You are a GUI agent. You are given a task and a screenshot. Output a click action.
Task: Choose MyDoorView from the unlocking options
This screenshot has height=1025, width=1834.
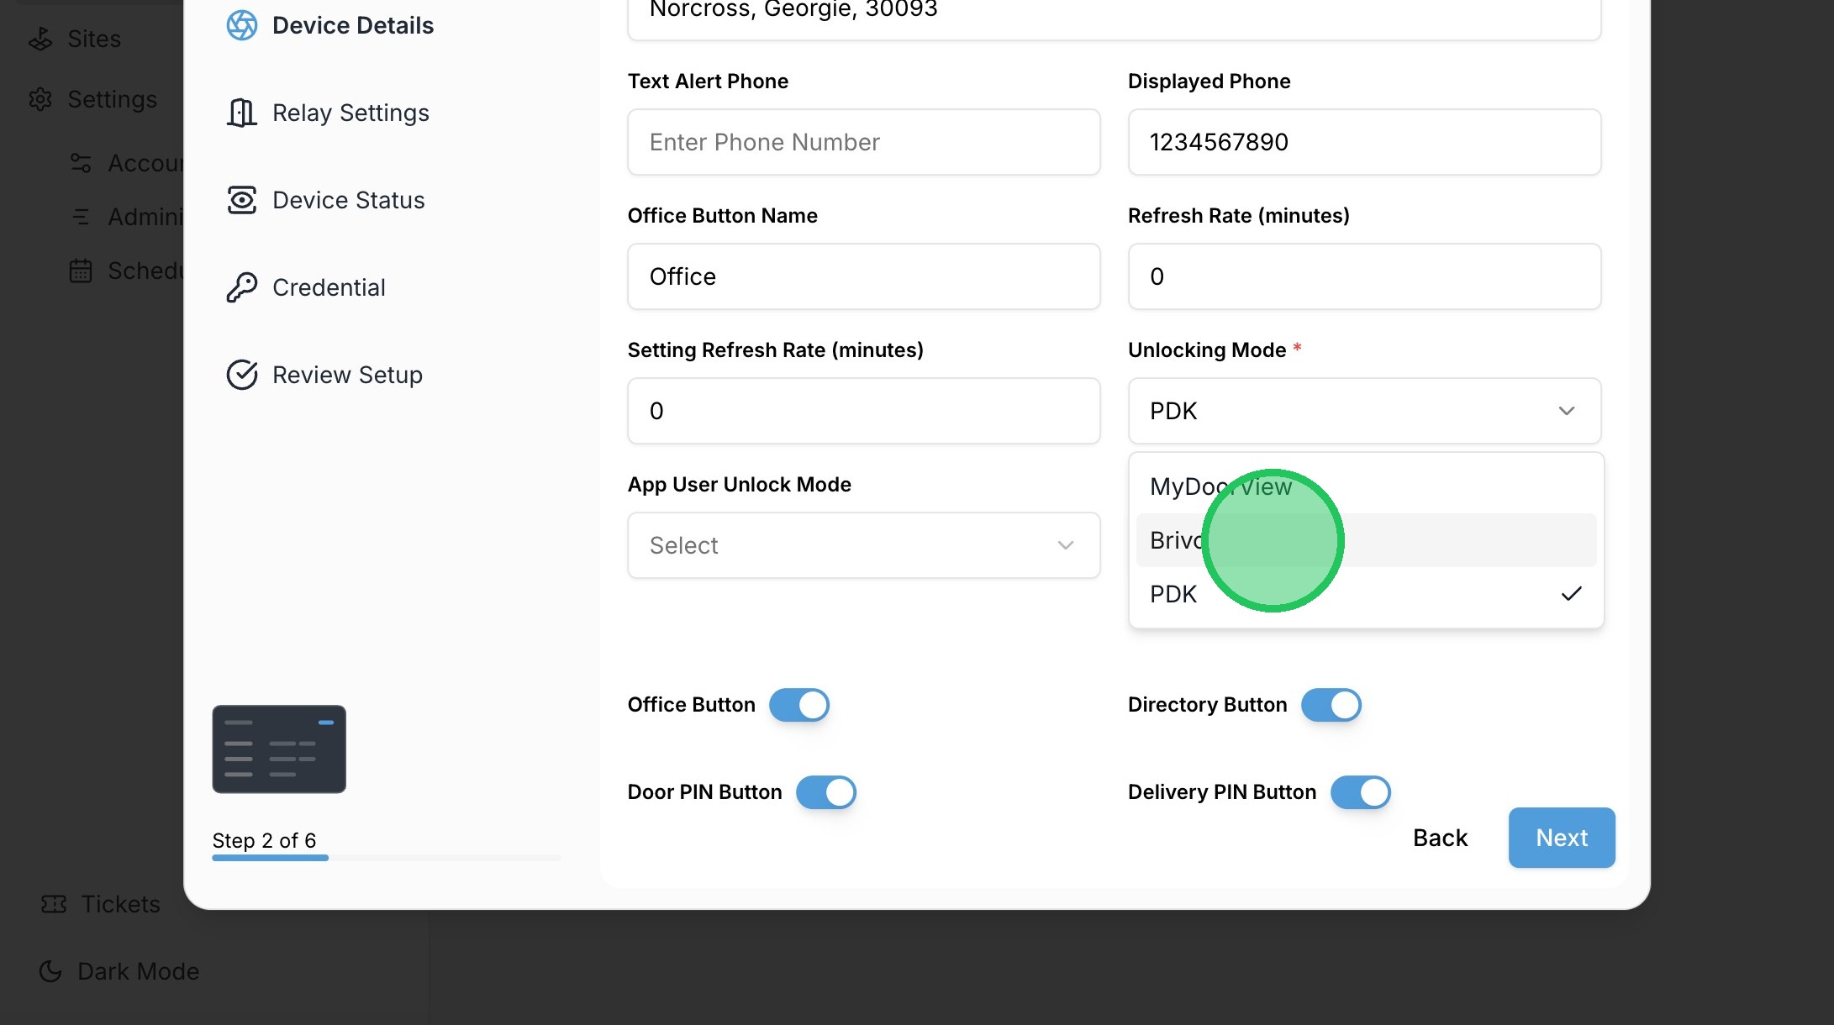click(x=1220, y=486)
